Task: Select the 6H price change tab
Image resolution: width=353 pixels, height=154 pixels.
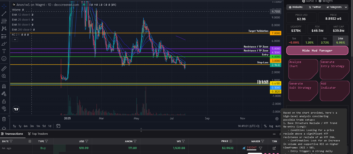Action: (325, 41)
